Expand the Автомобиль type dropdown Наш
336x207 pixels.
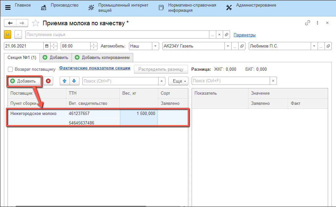click(156, 46)
